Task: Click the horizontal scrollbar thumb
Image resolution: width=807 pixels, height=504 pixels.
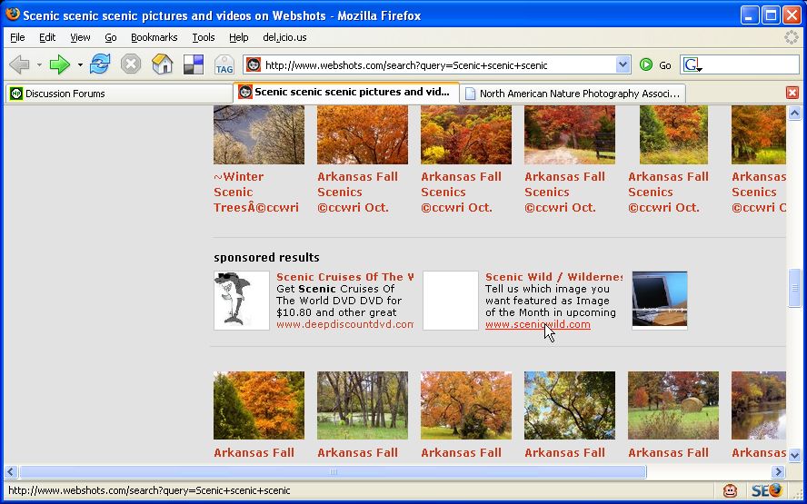Action: [x=333, y=471]
